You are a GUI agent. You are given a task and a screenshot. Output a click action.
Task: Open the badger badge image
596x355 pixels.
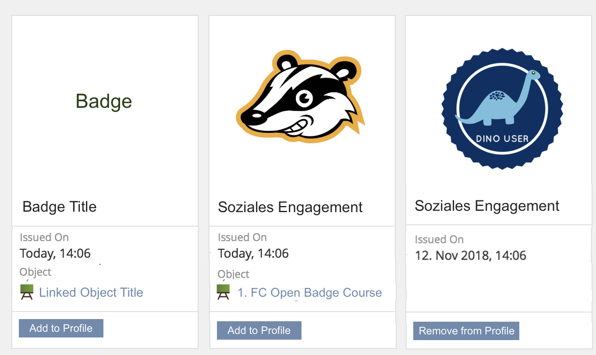click(x=301, y=97)
